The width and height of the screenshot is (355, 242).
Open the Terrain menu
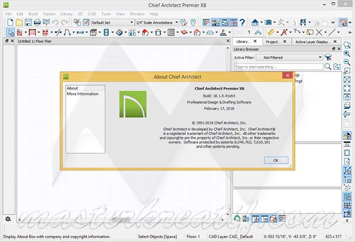tap(49, 14)
